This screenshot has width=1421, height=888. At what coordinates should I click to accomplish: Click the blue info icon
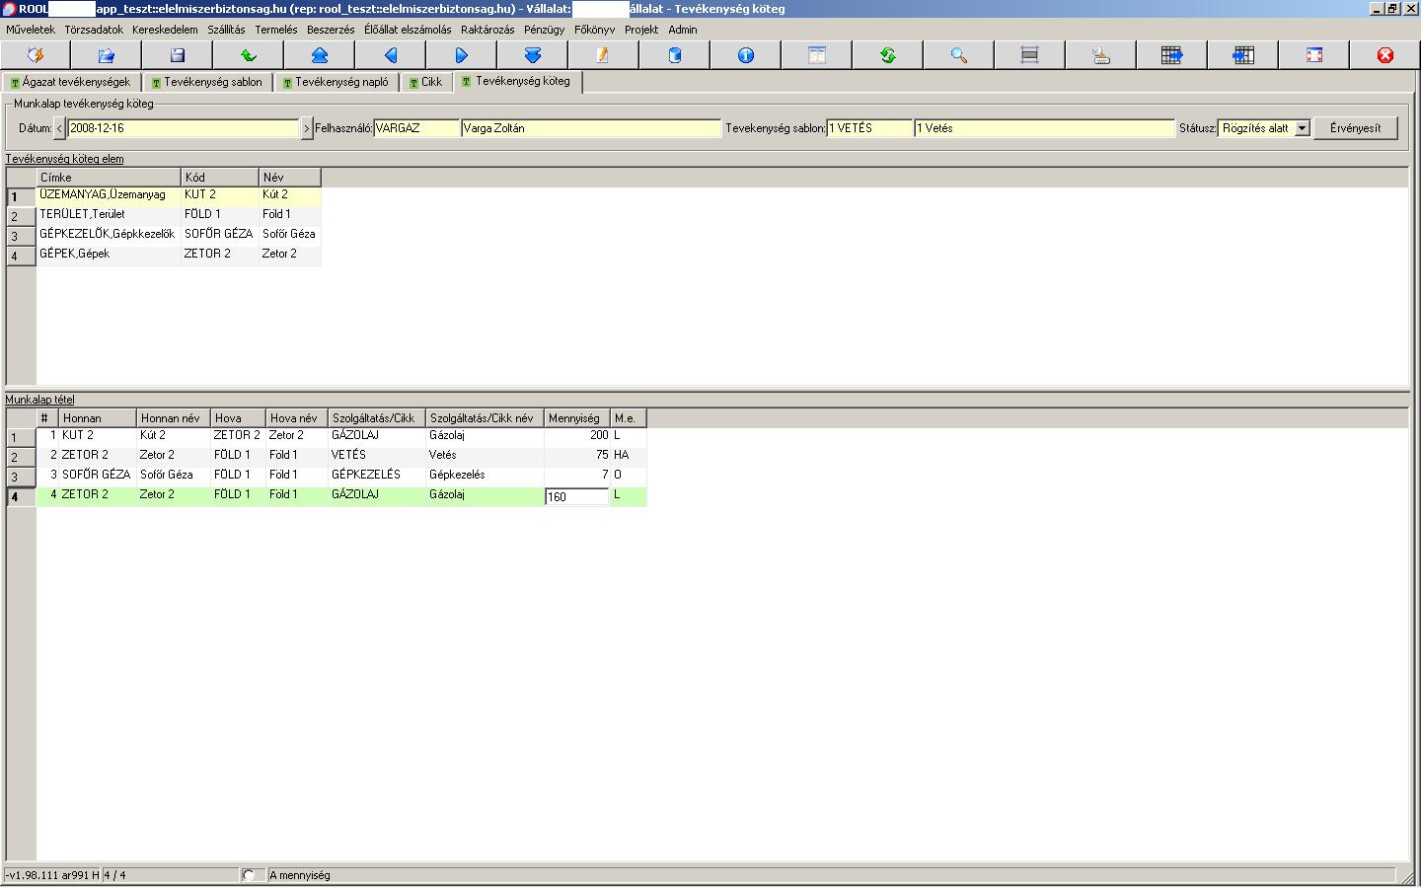pyautogui.click(x=746, y=55)
